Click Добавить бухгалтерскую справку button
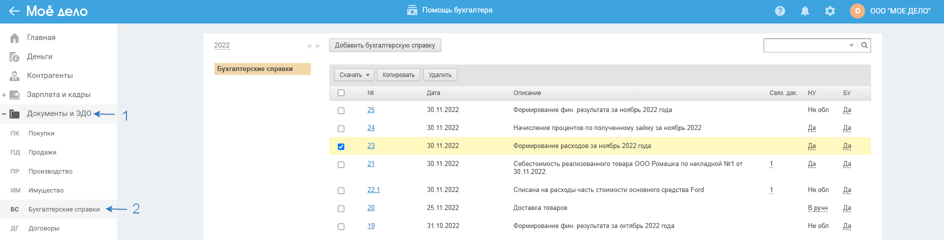Image resolution: width=944 pixels, height=240 pixels. (385, 45)
